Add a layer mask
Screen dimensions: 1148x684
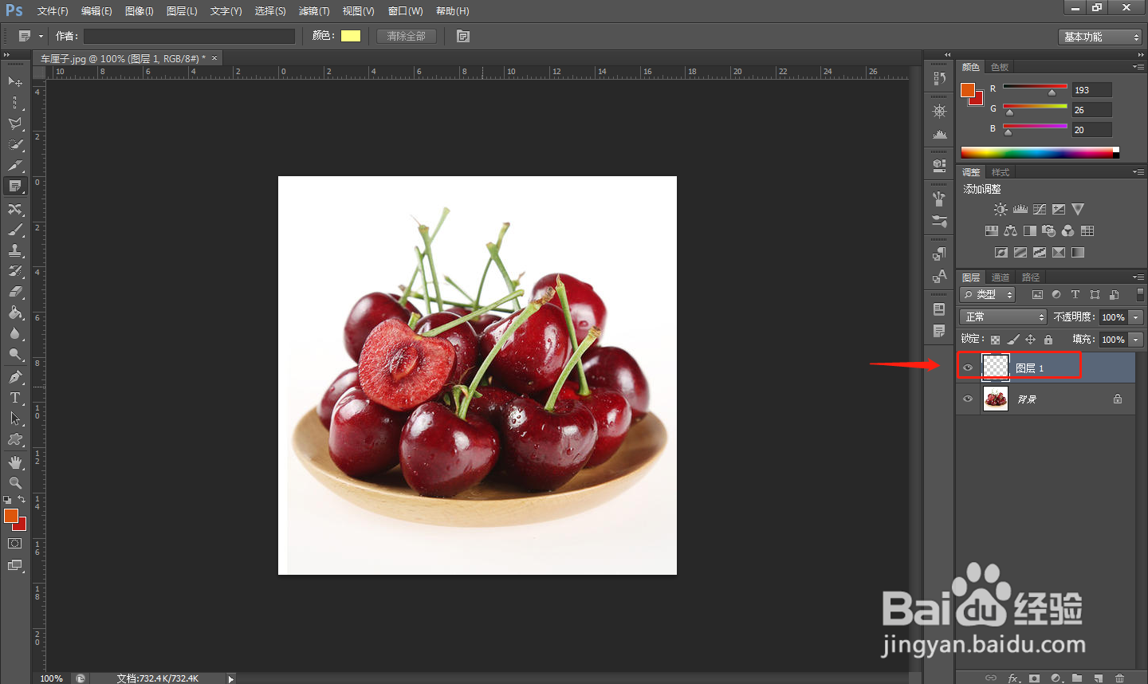(1034, 678)
